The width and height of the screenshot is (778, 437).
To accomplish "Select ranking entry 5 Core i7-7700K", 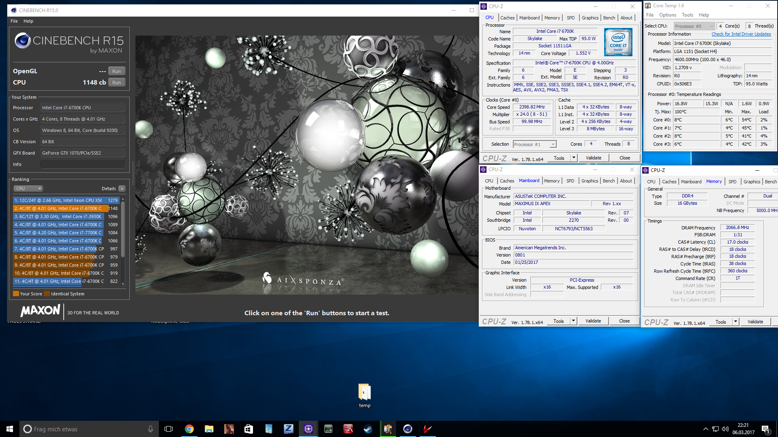I will click(66, 233).
